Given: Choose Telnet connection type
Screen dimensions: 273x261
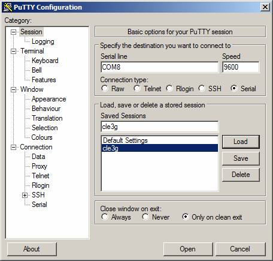Looking at the screenshot, I should click(x=137, y=88).
